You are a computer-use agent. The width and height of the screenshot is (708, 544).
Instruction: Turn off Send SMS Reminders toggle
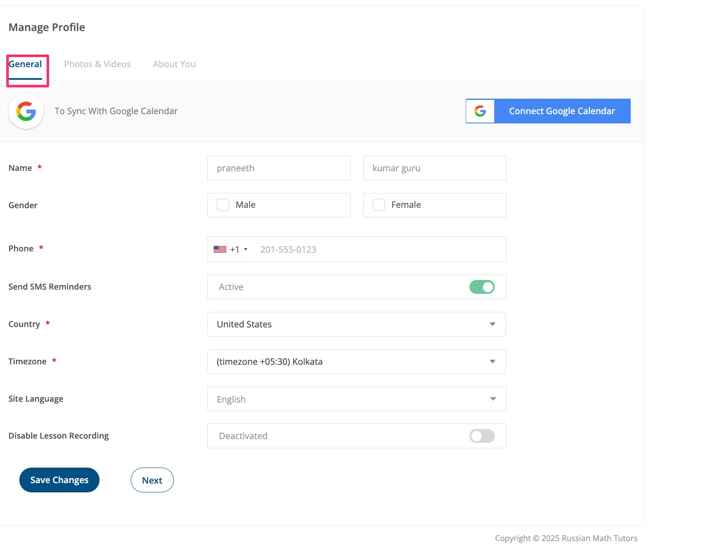point(482,287)
